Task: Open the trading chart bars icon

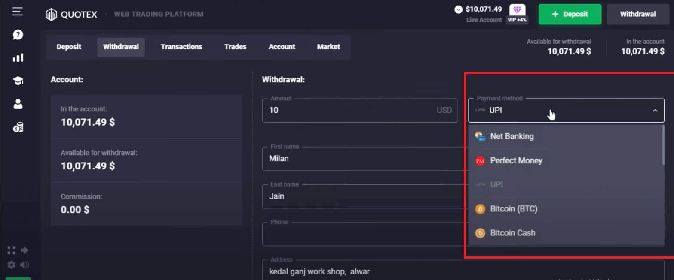Action: (18, 57)
